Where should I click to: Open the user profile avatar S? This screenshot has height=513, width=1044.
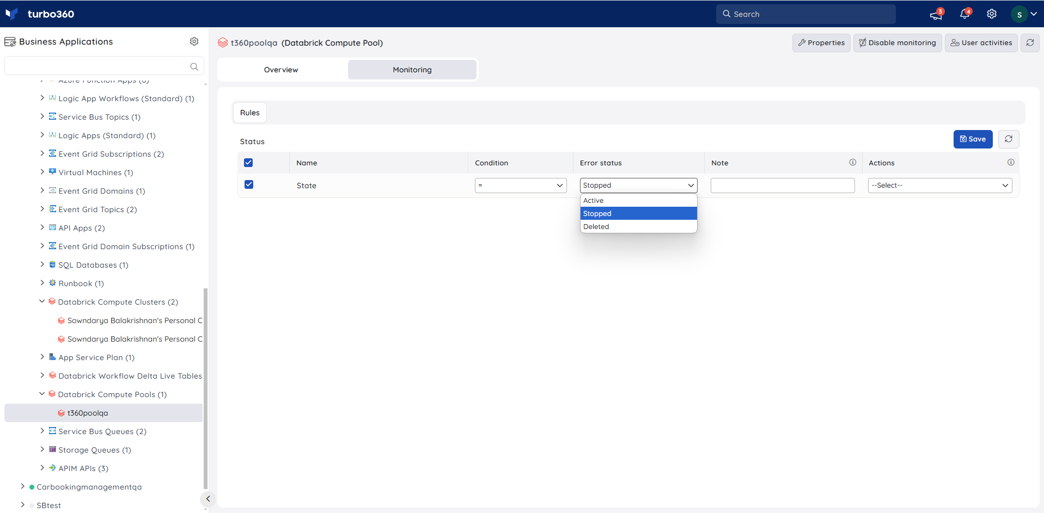tap(1019, 14)
